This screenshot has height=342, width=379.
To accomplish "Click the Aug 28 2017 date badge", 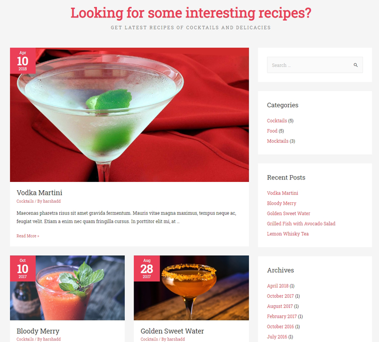I will (147, 268).
